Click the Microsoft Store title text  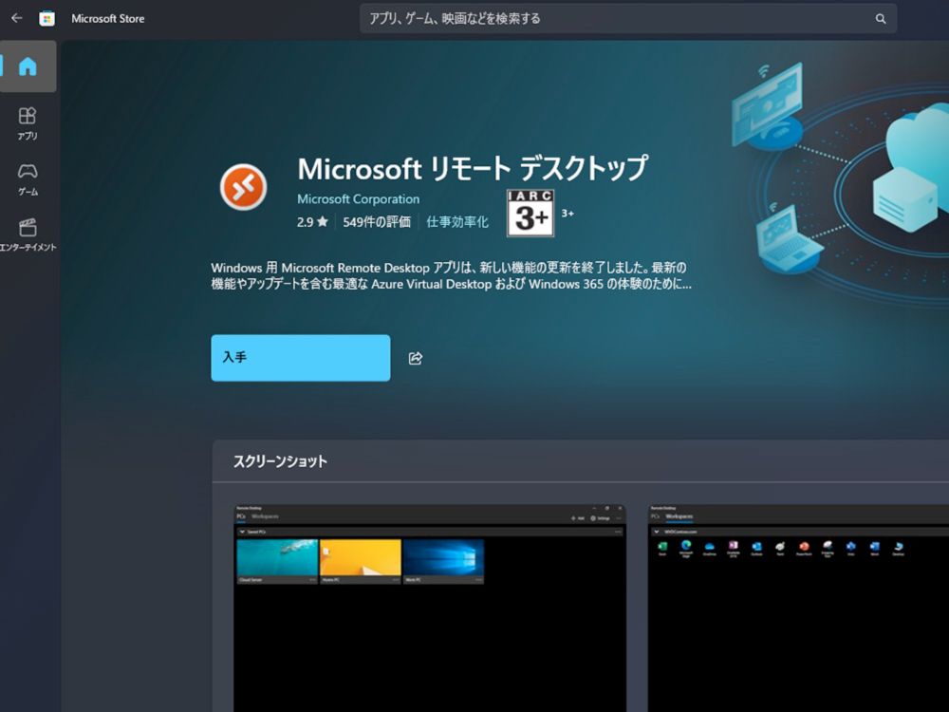click(x=108, y=19)
